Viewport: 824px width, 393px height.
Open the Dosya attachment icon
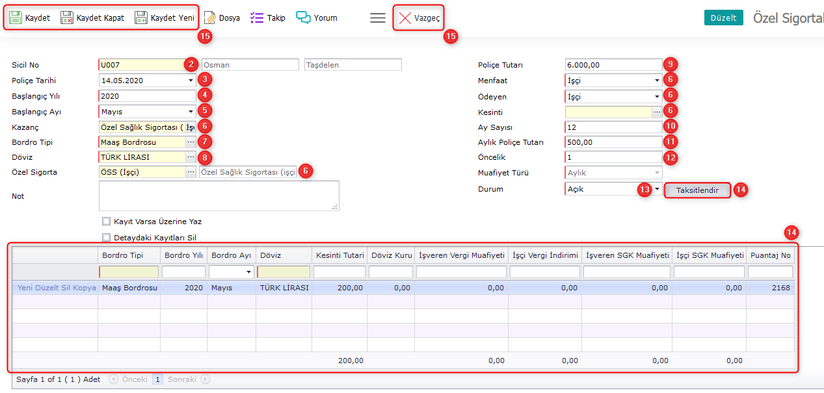pyautogui.click(x=210, y=18)
